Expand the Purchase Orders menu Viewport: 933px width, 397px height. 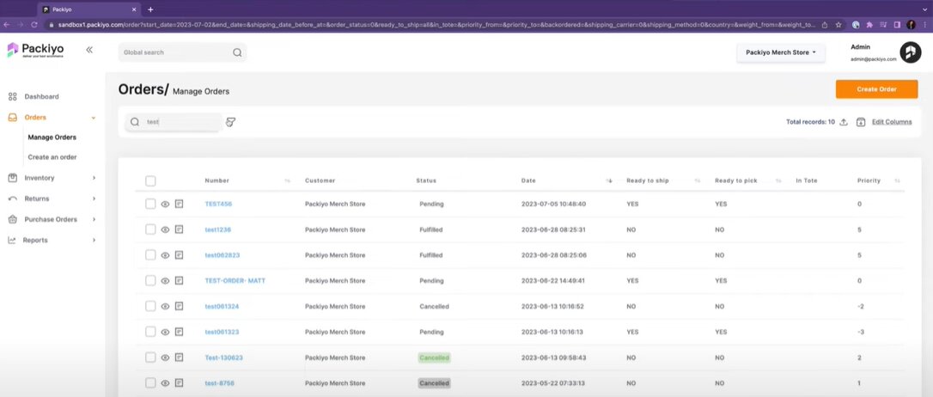tap(51, 219)
